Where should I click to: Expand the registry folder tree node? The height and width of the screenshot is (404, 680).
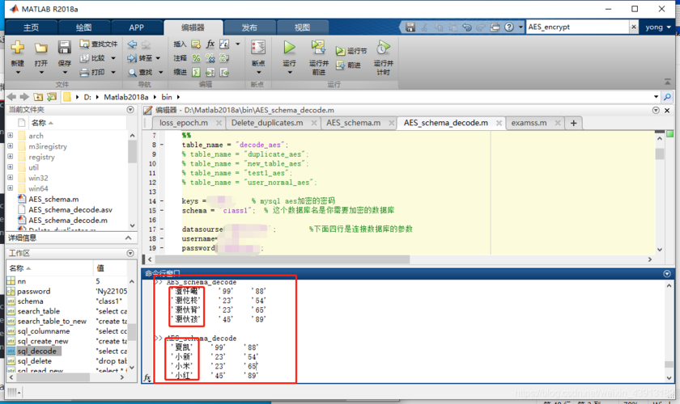(x=10, y=157)
